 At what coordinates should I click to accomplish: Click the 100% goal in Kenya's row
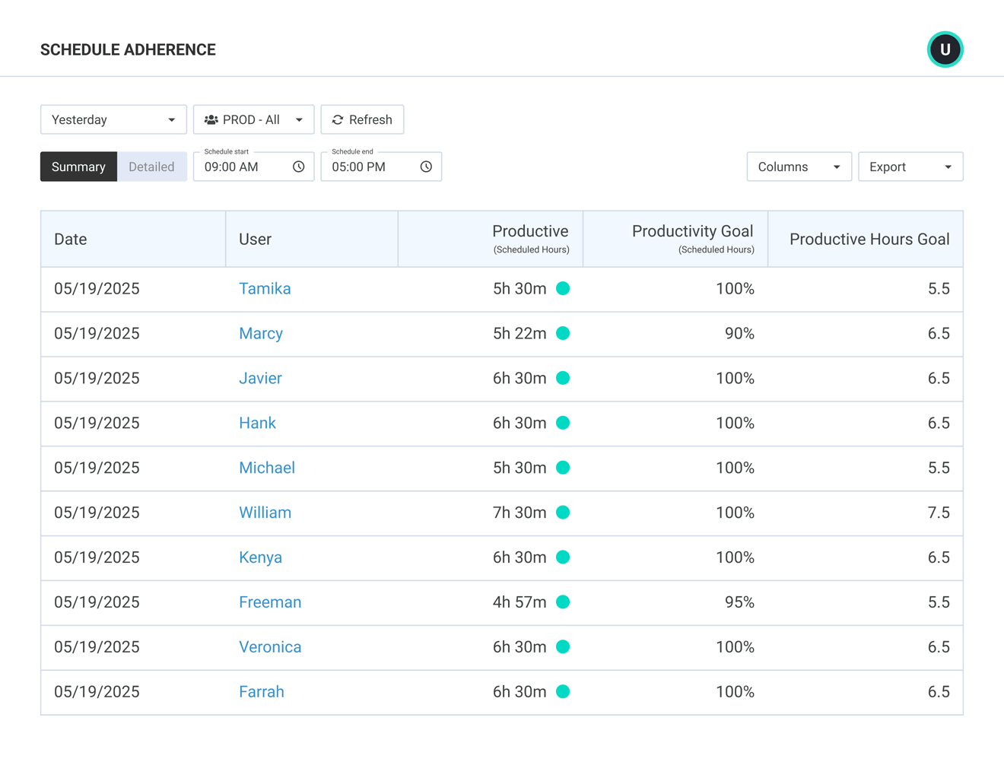pyautogui.click(x=735, y=557)
